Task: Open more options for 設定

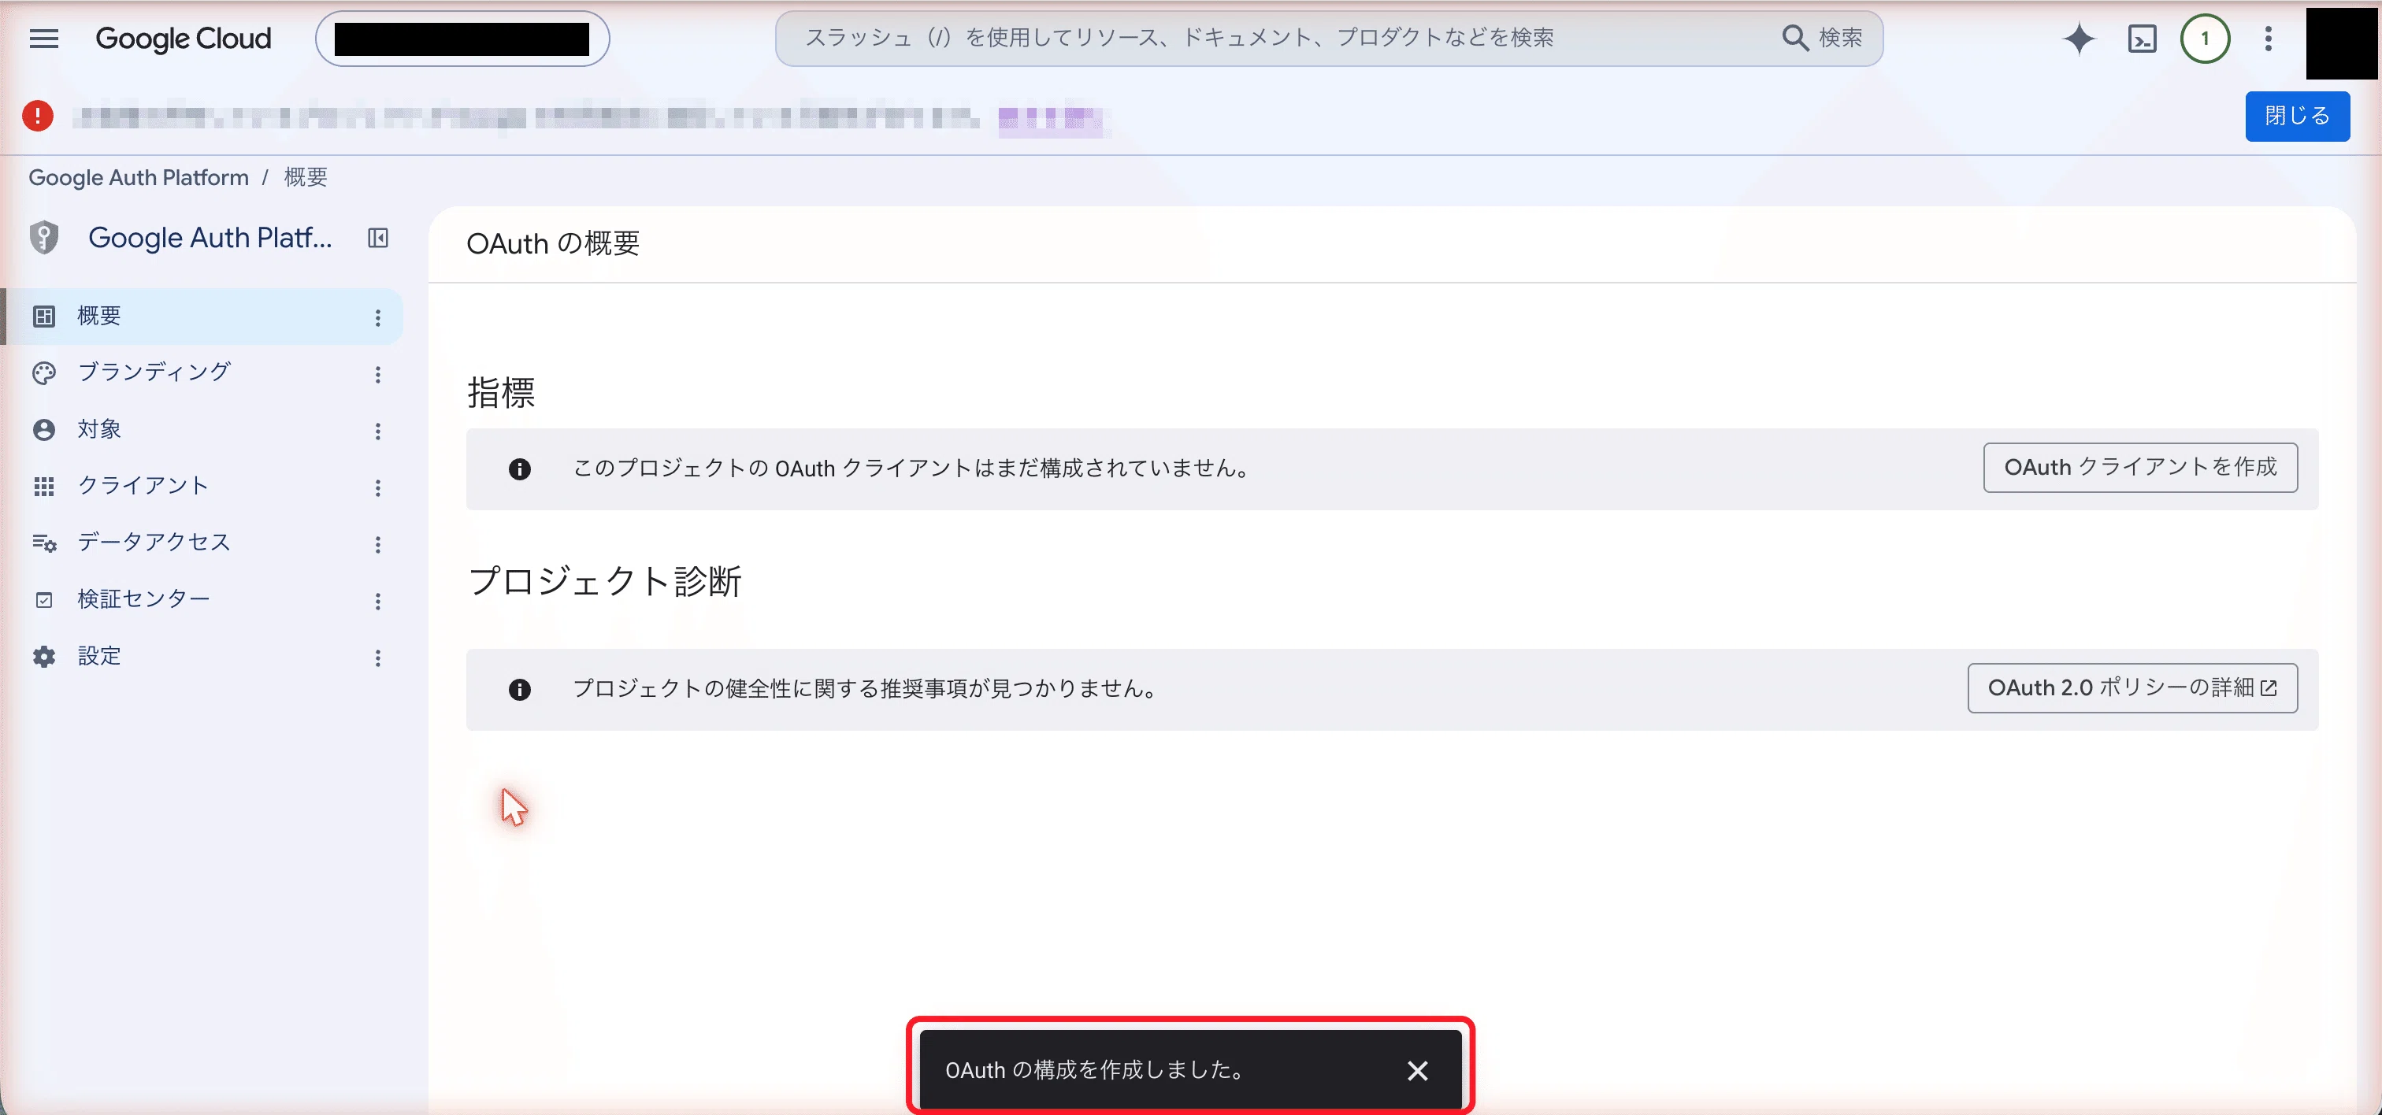Action: click(378, 658)
